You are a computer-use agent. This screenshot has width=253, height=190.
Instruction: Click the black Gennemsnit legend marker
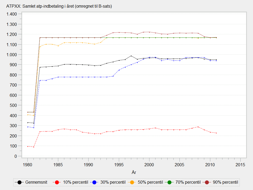20,182
